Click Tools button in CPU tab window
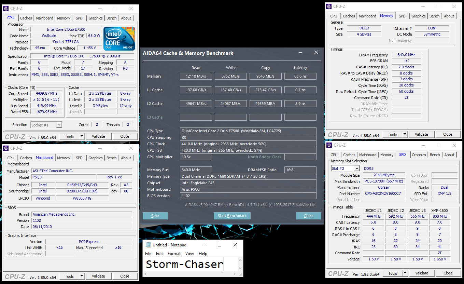The height and width of the screenshot is (284, 464). (69, 136)
